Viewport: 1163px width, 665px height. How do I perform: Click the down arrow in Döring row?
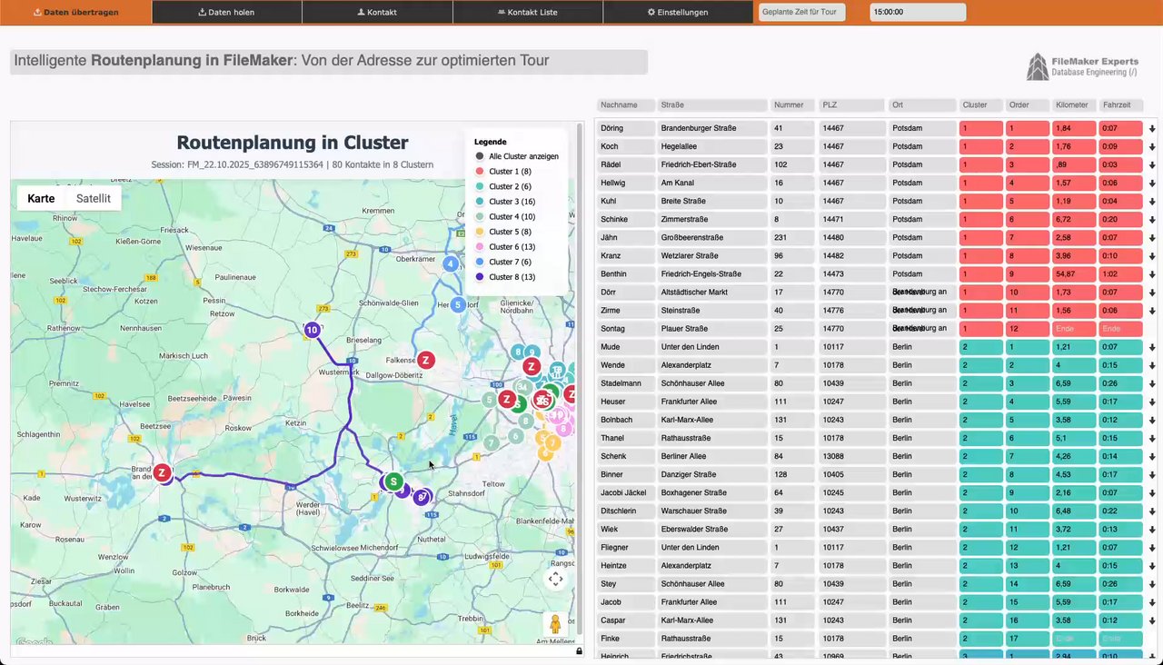tap(1152, 129)
